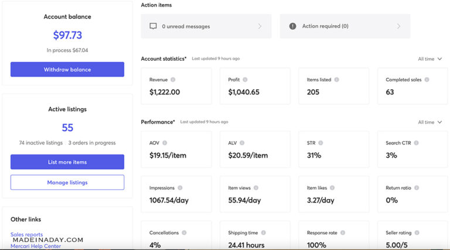The width and height of the screenshot is (450, 250).
Task: Click the info icon next to Revenue
Action: (x=173, y=80)
